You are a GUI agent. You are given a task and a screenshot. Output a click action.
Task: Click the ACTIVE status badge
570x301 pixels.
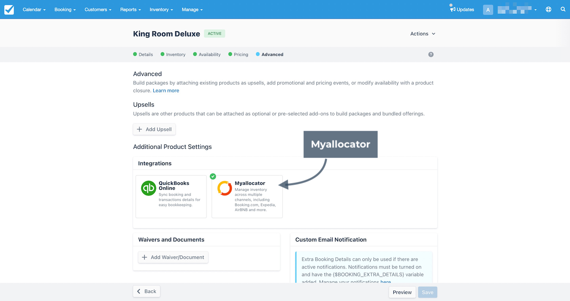coord(215,34)
